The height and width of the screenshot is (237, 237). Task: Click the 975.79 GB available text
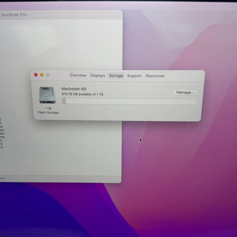[83, 94]
